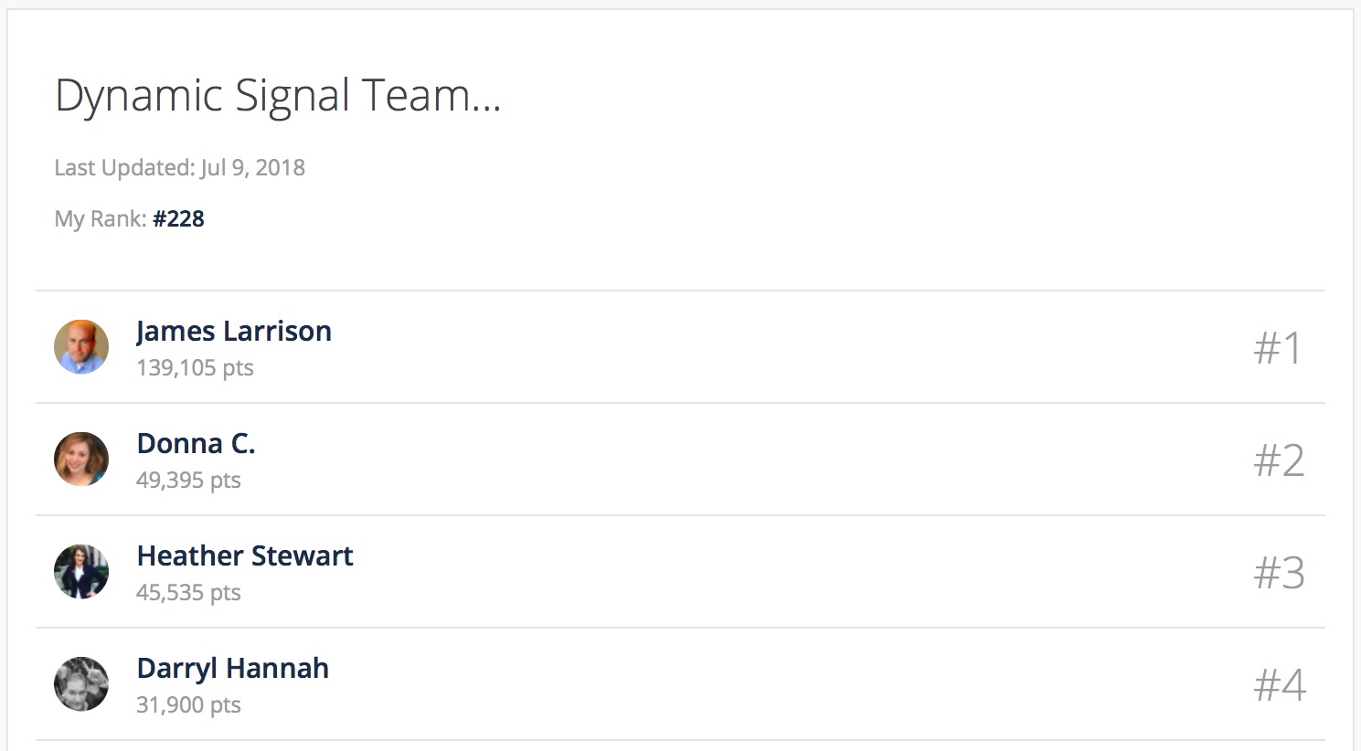
Task: View Heather Stewart's avatar photo
Action: click(x=81, y=572)
